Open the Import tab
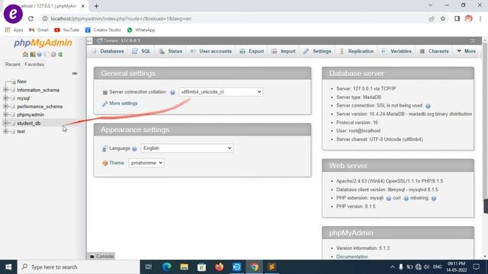Image resolution: width=488 pixels, height=274 pixels. 284,51
